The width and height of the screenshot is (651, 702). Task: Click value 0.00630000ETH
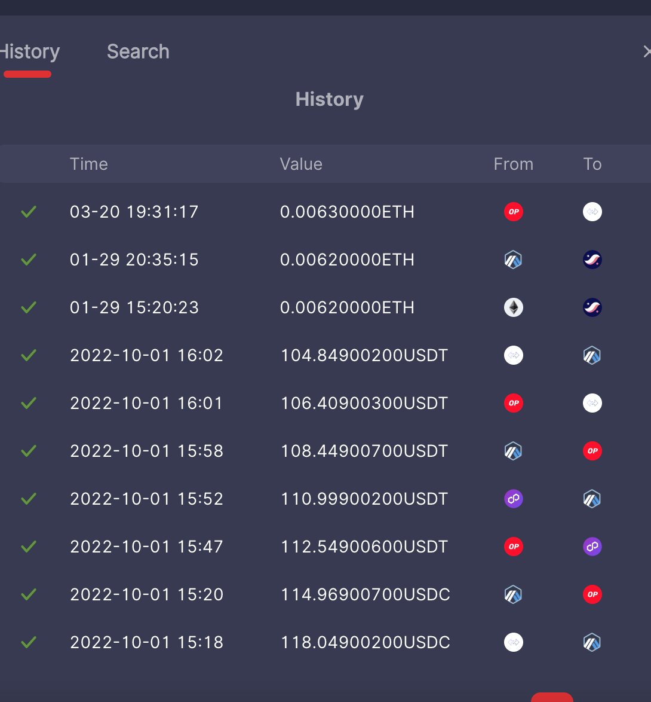(x=347, y=212)
